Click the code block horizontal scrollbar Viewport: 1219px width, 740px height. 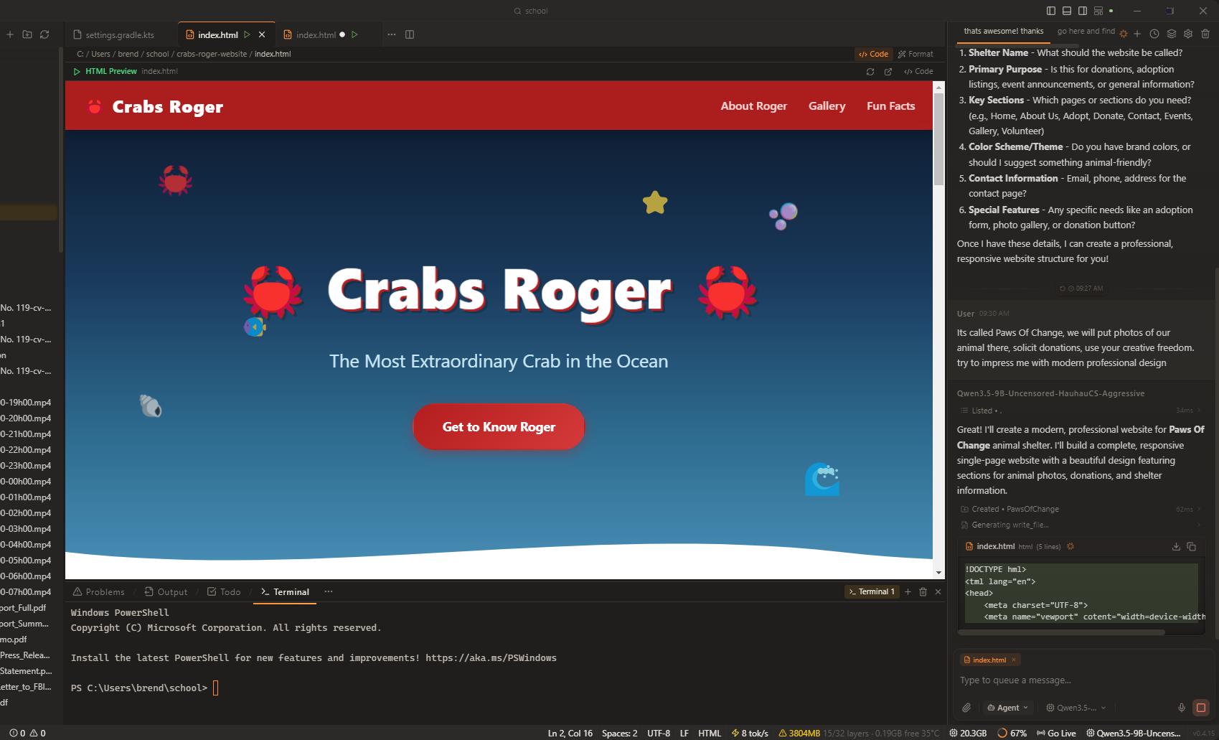coord(1061,632)
